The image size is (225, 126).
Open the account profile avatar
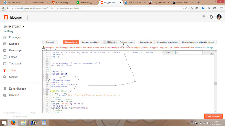click(219, 17)
